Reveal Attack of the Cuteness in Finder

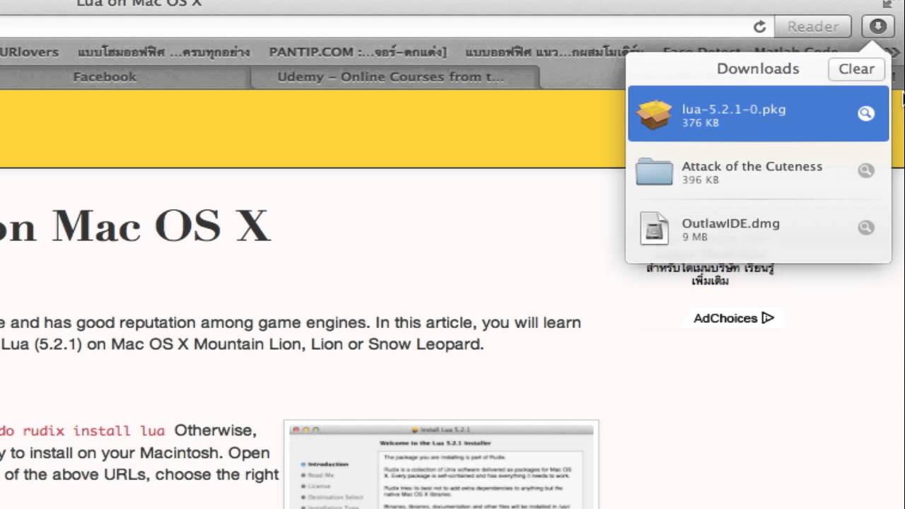click(x=866, y=170)
